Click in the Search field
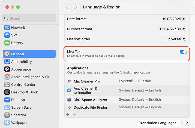The height and width of the screenshot is (128, 195). click(x=29, y=18)
